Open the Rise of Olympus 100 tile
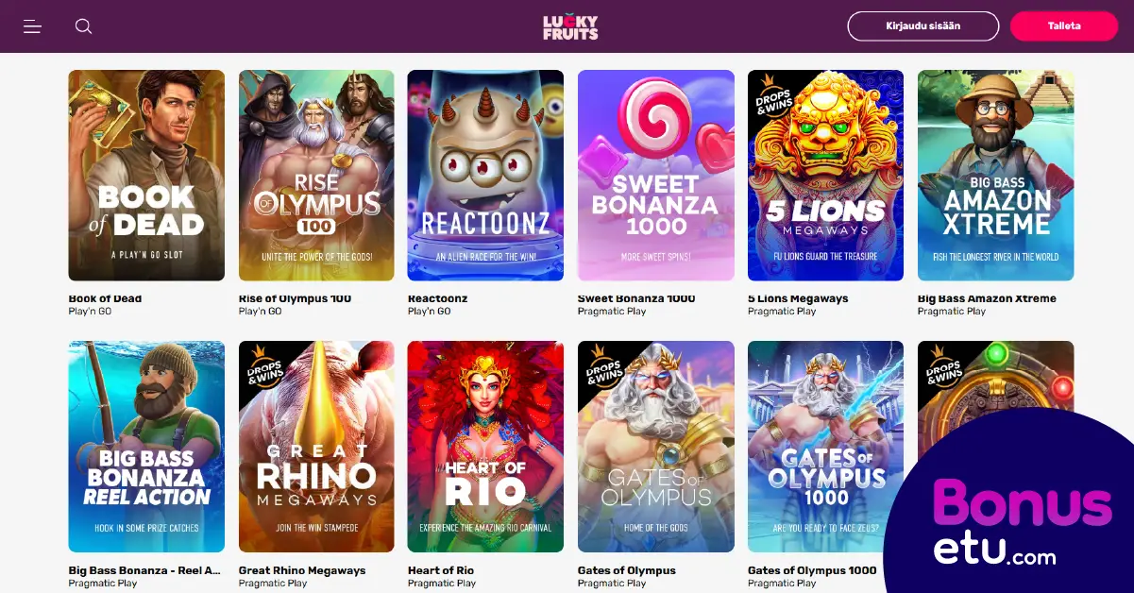 [x=316, y=176]
